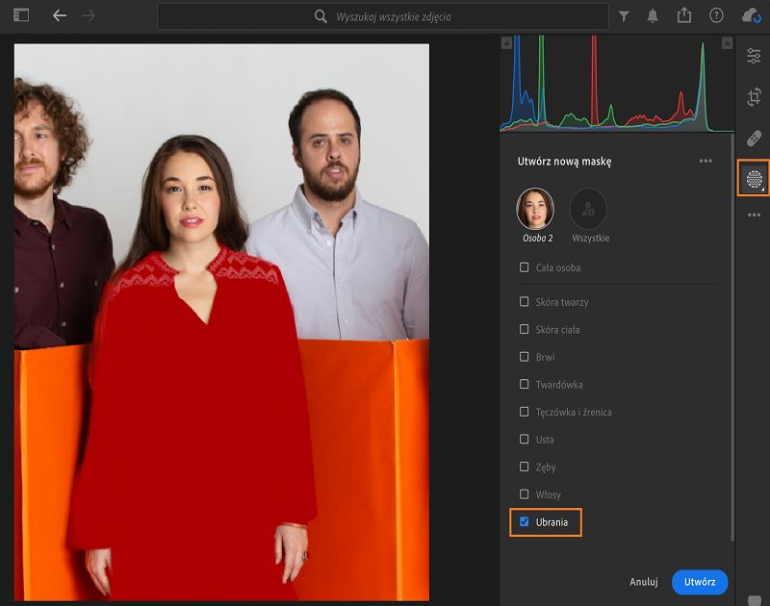Check the Tęczówka i źrenica checkbox

click(525, 411)
